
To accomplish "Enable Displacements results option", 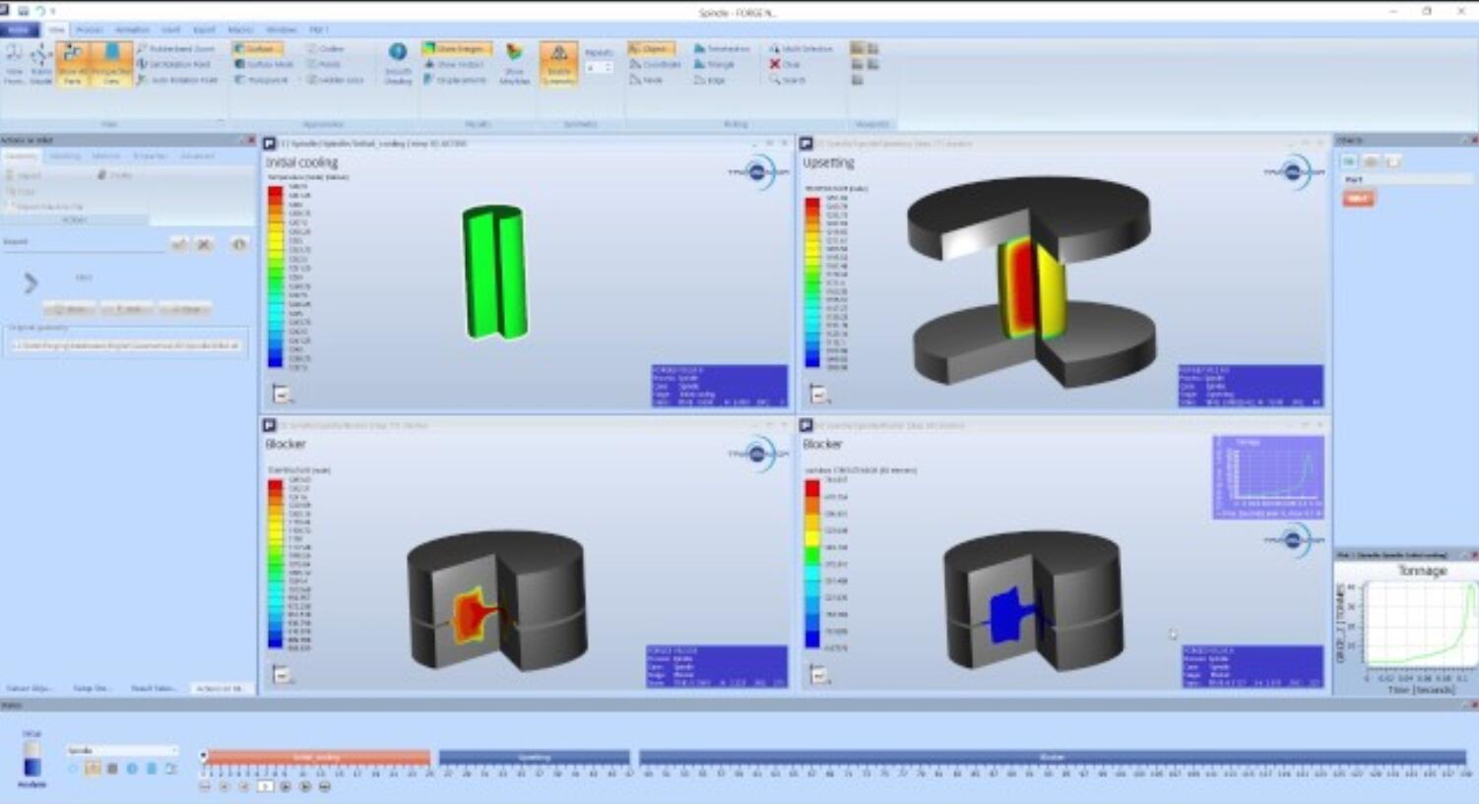I will click(x=455, y=80).
